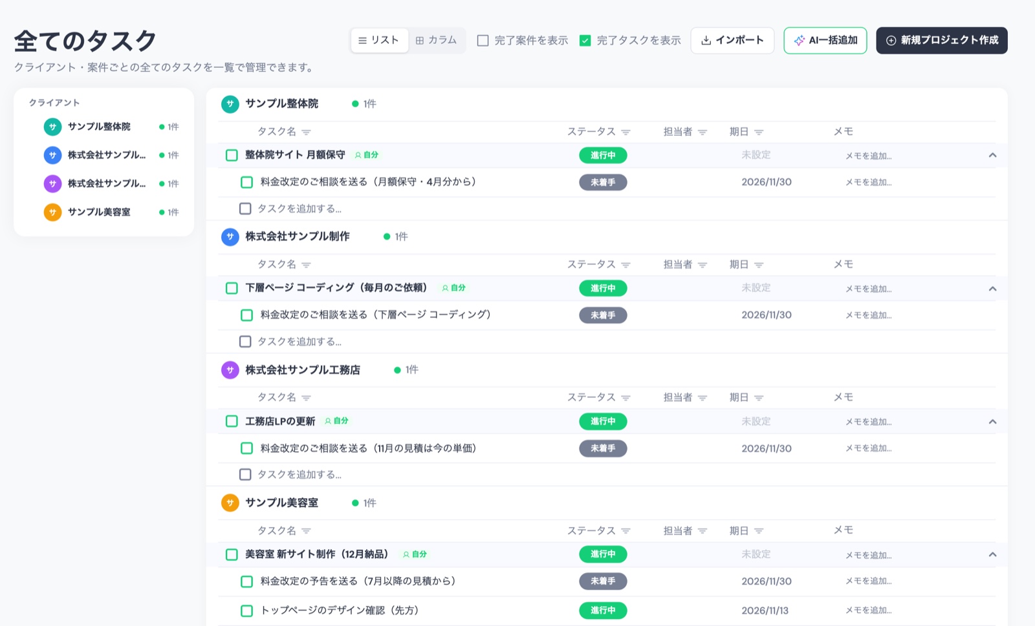Click the インポート button

pos(732,41)
